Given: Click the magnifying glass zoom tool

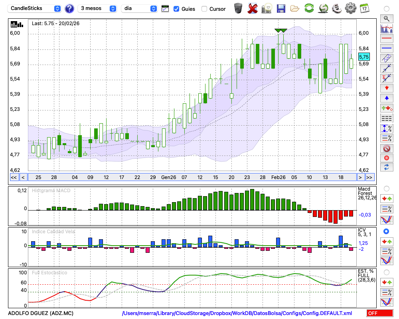Looking at the screenshot, I should (x=386, y=18).
